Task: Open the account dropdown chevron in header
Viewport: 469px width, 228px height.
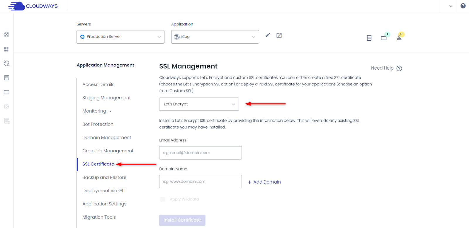Action: click(x=451, y=6)
